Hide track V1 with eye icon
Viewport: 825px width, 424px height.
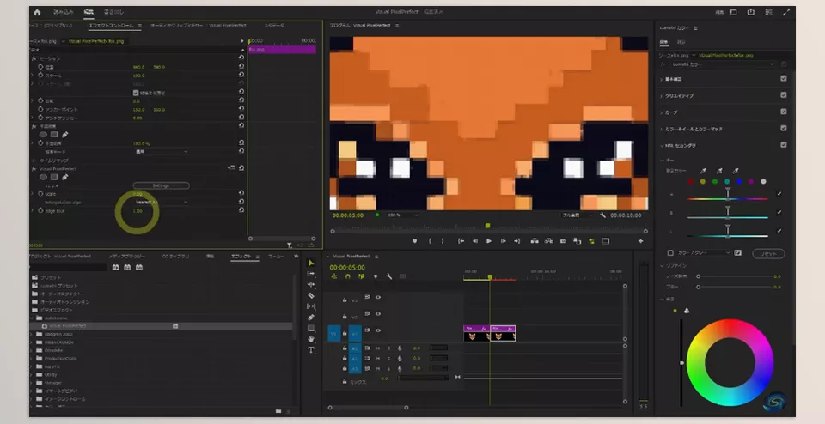[x=378, y=330]
